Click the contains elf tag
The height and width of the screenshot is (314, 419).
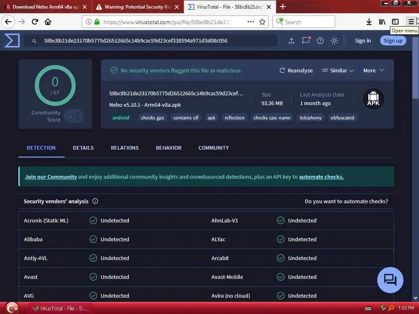click(186, 118)
